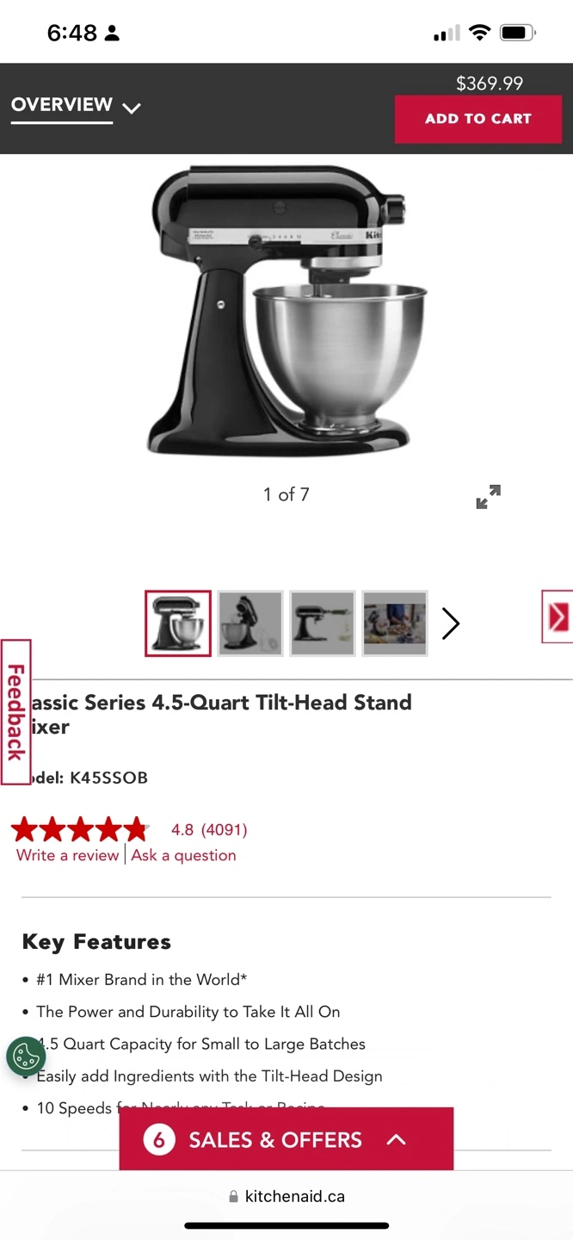Expand the Sales & Offers chevron
Viewport: 573px width, 1240px height.
[x=396, y=1139]
